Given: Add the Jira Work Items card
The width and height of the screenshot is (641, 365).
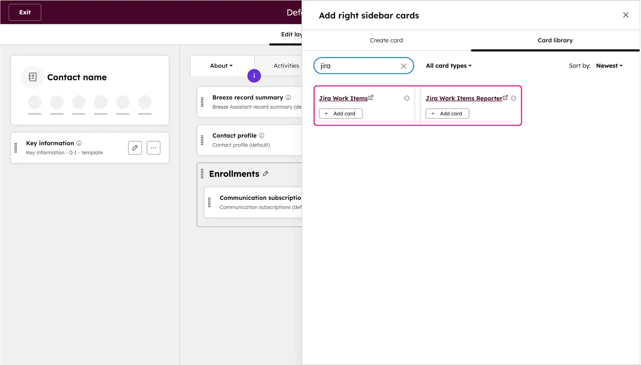Looking at the screenshot, I should 340,113.
